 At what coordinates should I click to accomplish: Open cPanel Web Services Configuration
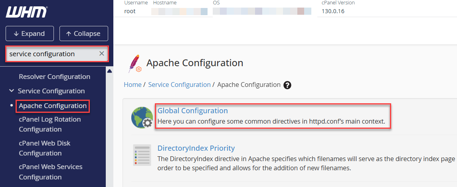tap(51, 172)
